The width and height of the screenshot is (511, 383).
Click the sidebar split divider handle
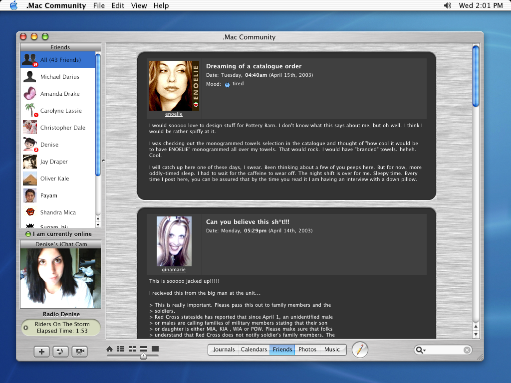coord(104,161)
